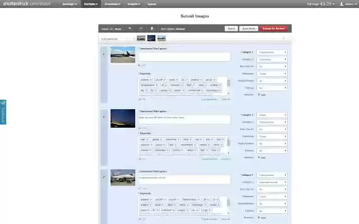
Task: Open the Category 1 dropdown for first image
Action: point(272,52)
